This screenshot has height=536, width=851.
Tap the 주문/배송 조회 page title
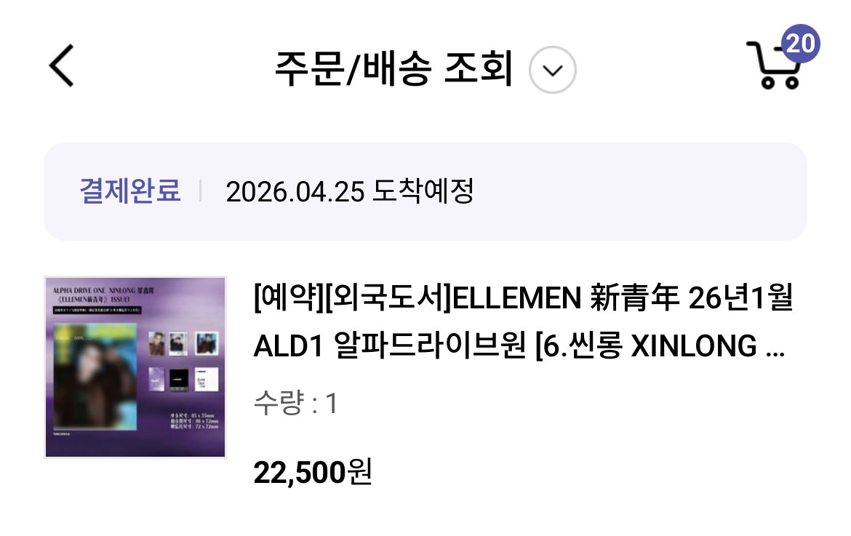tap(394, 69)
